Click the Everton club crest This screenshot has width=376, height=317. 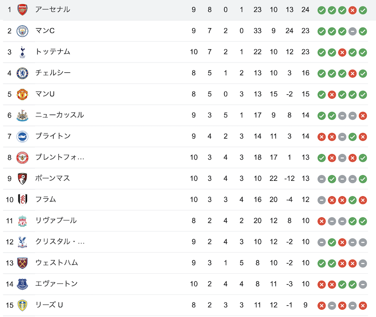[x=22, y=284]
